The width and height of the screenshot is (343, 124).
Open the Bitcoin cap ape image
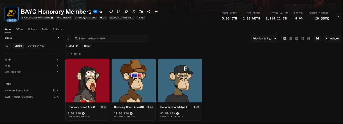[180, 81]
